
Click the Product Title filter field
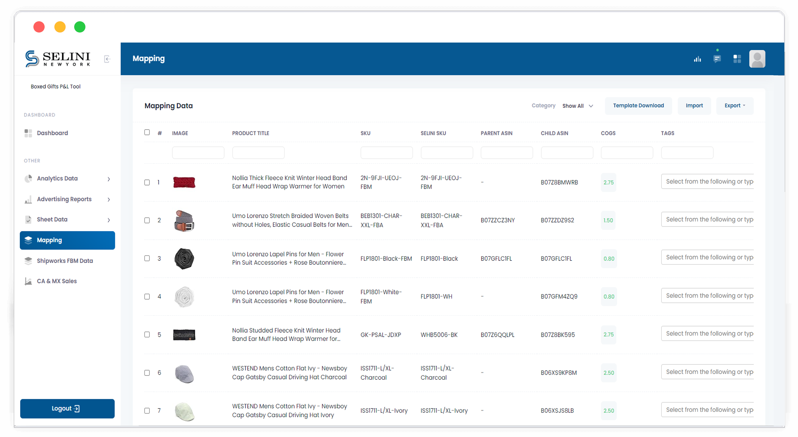(x=258, y=153)
